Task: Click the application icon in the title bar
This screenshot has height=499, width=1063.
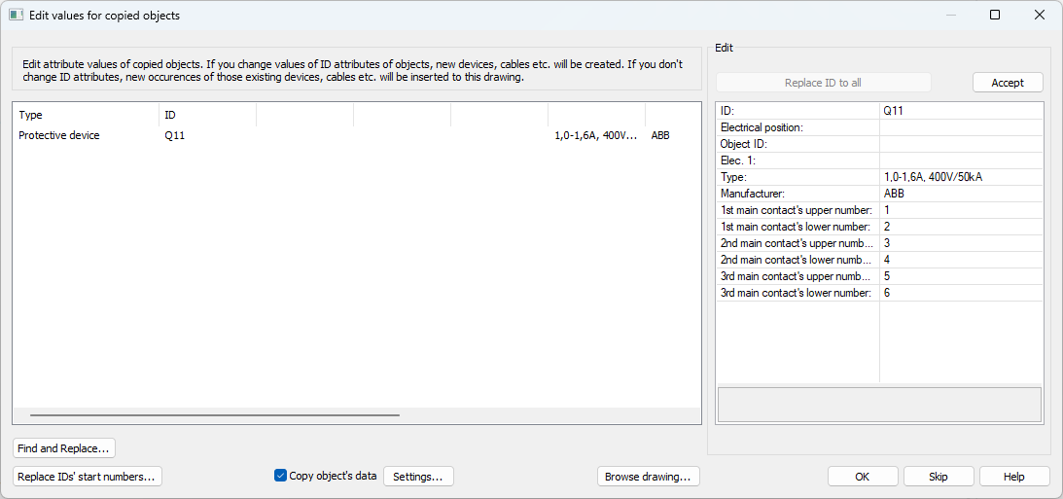Action: [x=17, y=16]
